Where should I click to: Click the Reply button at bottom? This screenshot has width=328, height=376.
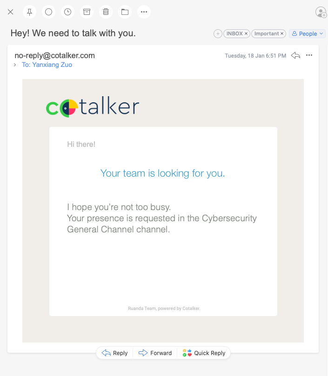[115, 353]
